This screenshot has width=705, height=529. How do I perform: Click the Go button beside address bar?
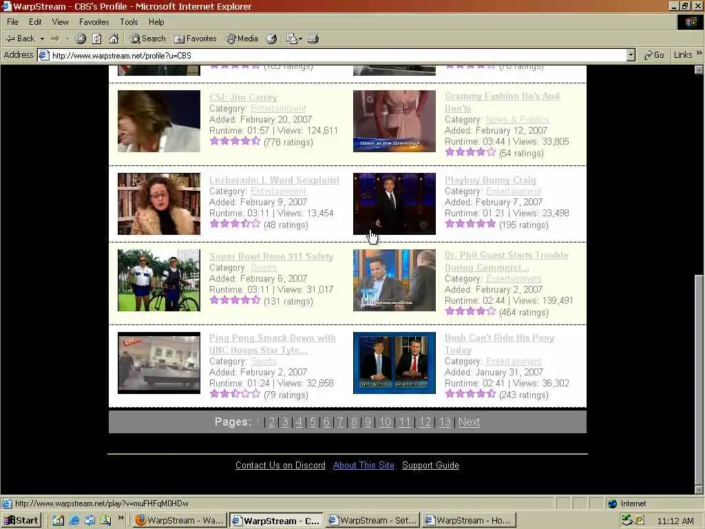click(x=654, y=55)
